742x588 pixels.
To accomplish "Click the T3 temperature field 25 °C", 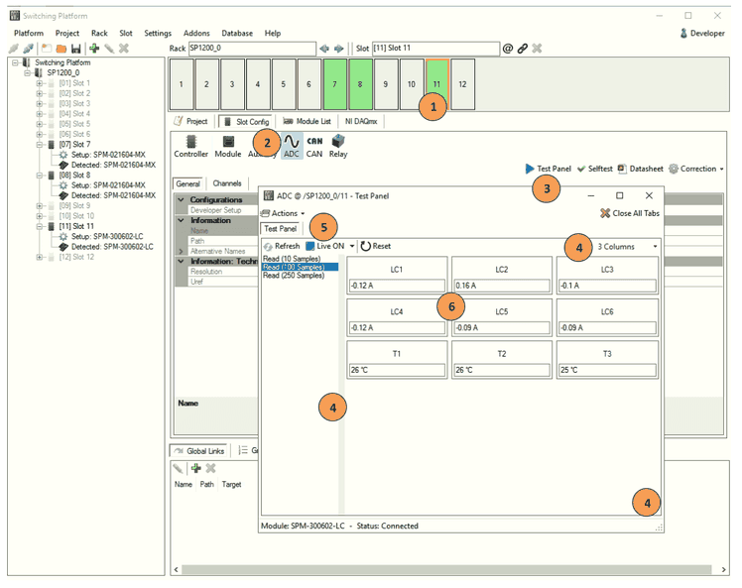I will [608, 370].
